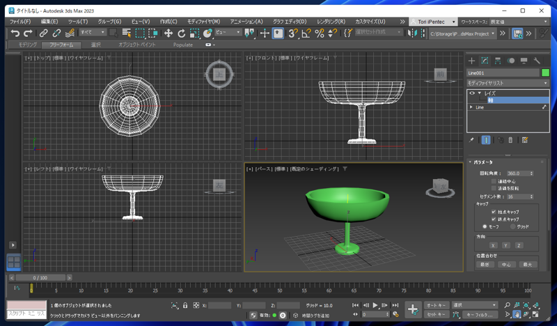
Task: Open モディファイヤリスト dropdown
Action: [x=508, y=83]
